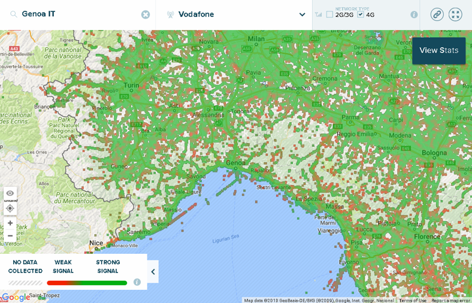
Task: Click the Pisa city label
Action: [357, 242]
